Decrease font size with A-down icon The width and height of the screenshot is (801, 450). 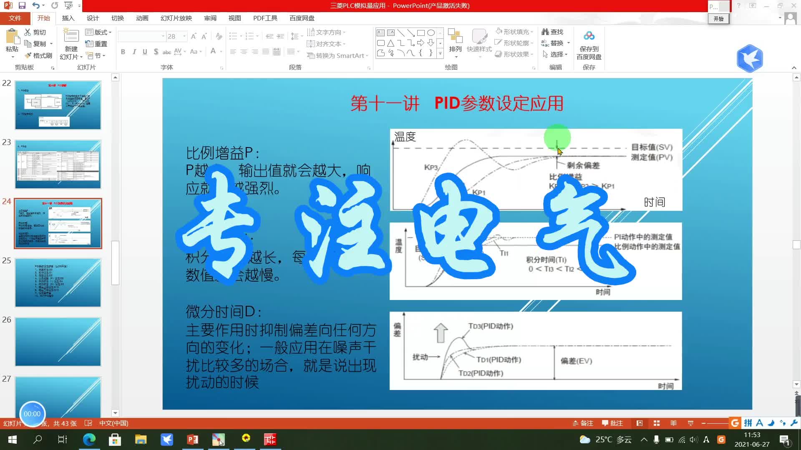pyautogui.click(x=204, y=37)
